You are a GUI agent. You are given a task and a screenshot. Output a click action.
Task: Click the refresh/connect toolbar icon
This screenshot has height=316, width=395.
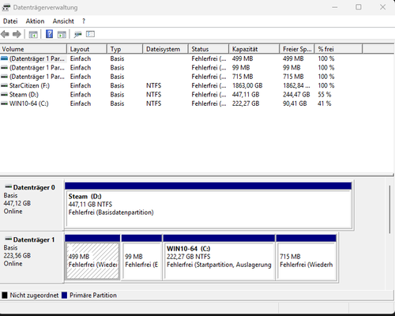click(78, 34)
